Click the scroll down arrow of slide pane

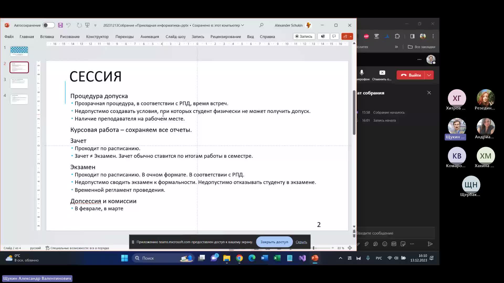354,227
